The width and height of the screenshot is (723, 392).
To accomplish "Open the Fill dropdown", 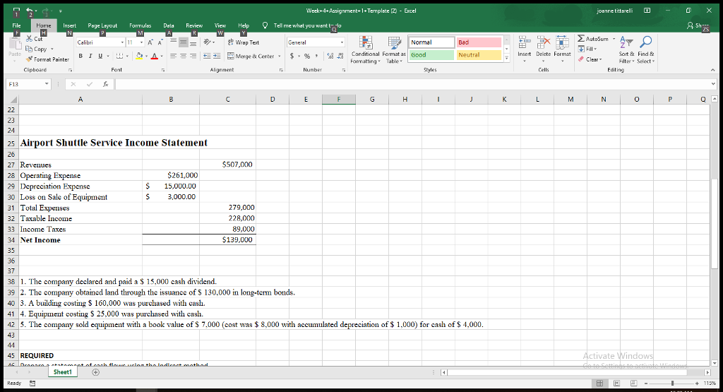I will click(587, 49).
